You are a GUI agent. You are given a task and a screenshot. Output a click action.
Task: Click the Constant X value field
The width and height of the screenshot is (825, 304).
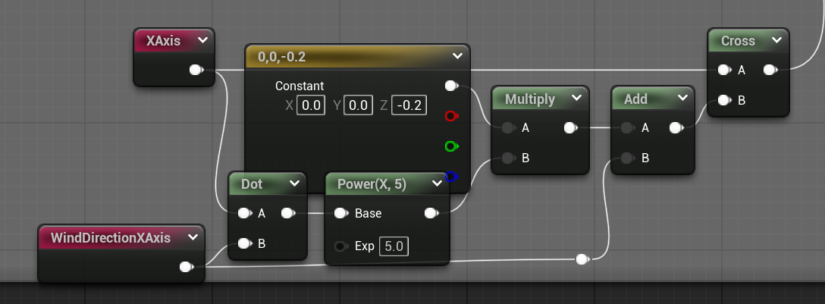point(312,105)
